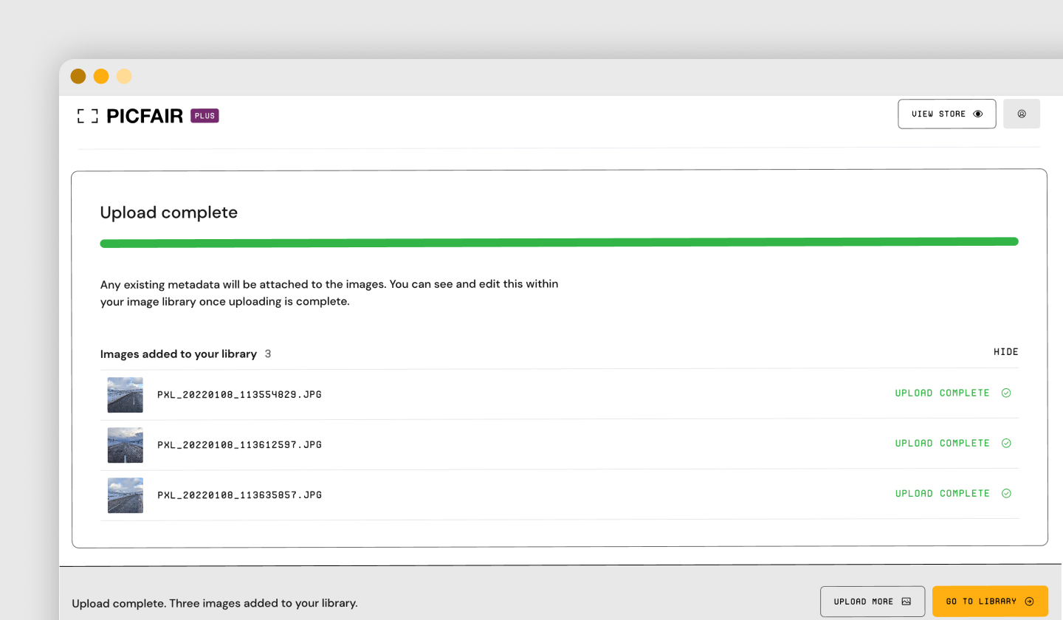This screenshot has width=1063, height=620.
Task: Click the checkmark for the last uploaded image
Action: tap(1005, 493)
